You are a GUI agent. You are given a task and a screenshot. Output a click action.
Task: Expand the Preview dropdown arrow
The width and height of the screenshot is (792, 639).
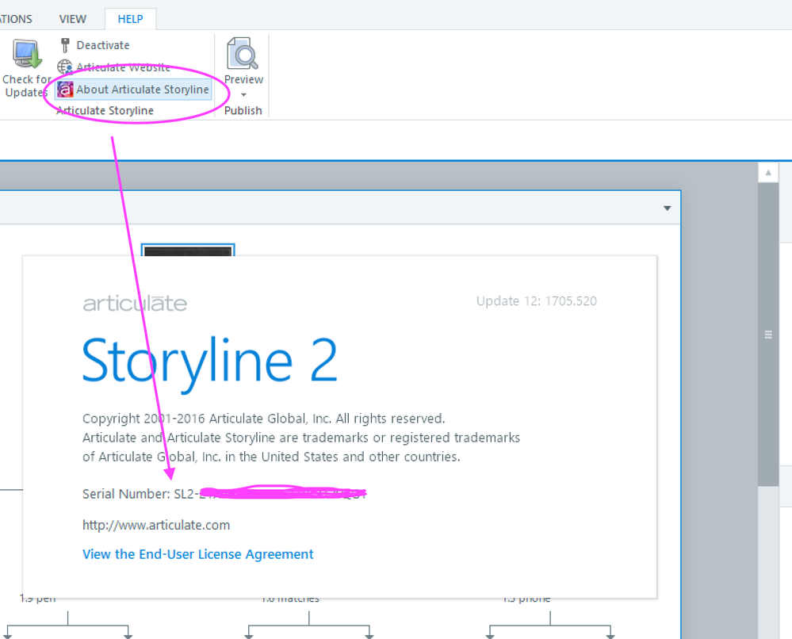coord(243,94)
